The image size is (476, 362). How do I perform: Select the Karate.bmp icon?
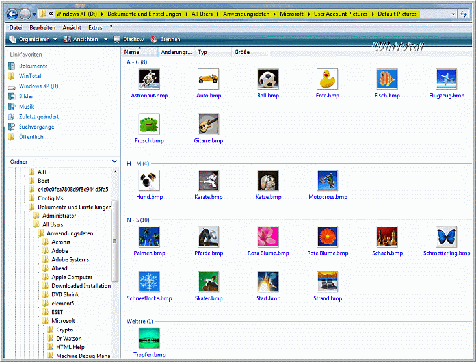tap(208, 180)
